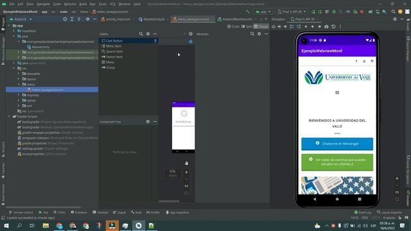Open Windows Start menu
Image resolution: width=411 pixels, height=231 pixels.
pos(6,225)
